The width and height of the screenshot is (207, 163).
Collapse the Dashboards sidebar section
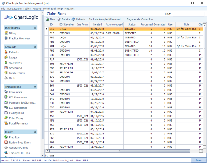tap(35, 28)
